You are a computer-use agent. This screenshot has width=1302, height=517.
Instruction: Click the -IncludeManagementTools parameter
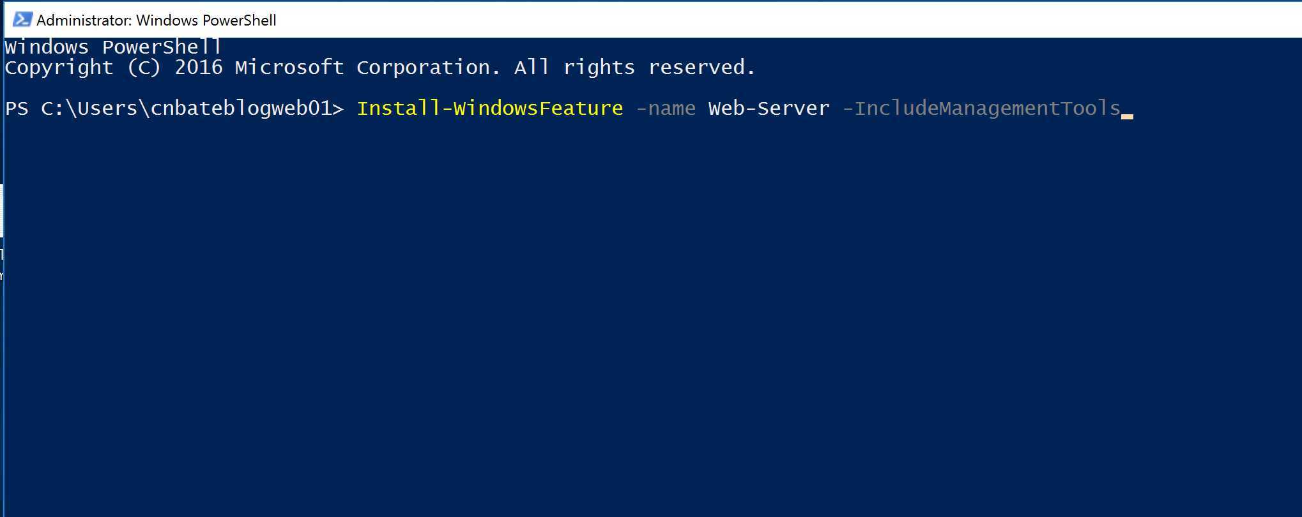pyautogui.click(x=981, y=108)
